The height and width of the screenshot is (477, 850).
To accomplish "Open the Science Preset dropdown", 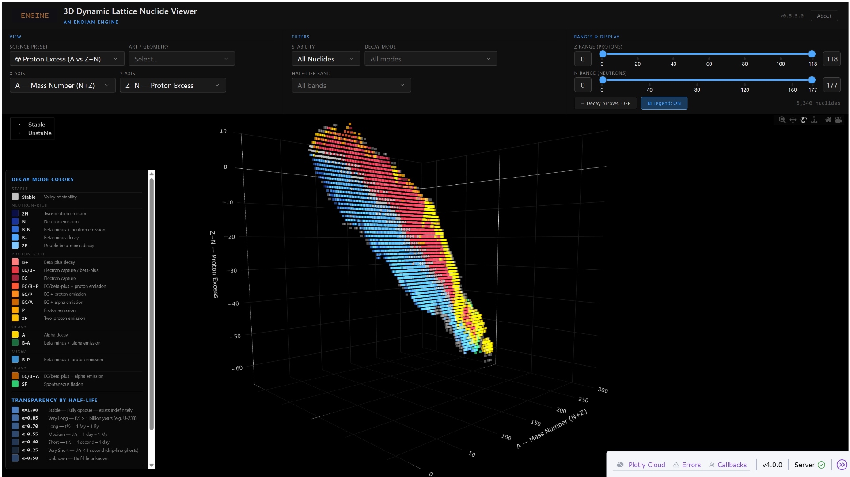I will coord(66,59).
